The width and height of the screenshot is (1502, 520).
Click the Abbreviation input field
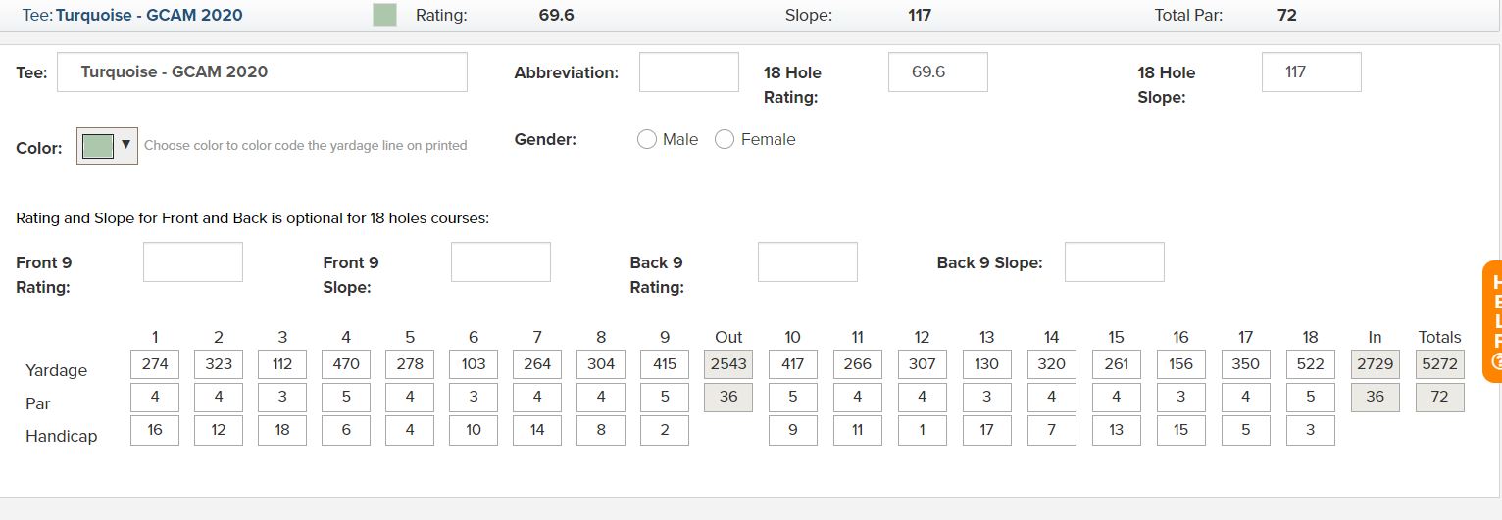[x=688, y=72]
